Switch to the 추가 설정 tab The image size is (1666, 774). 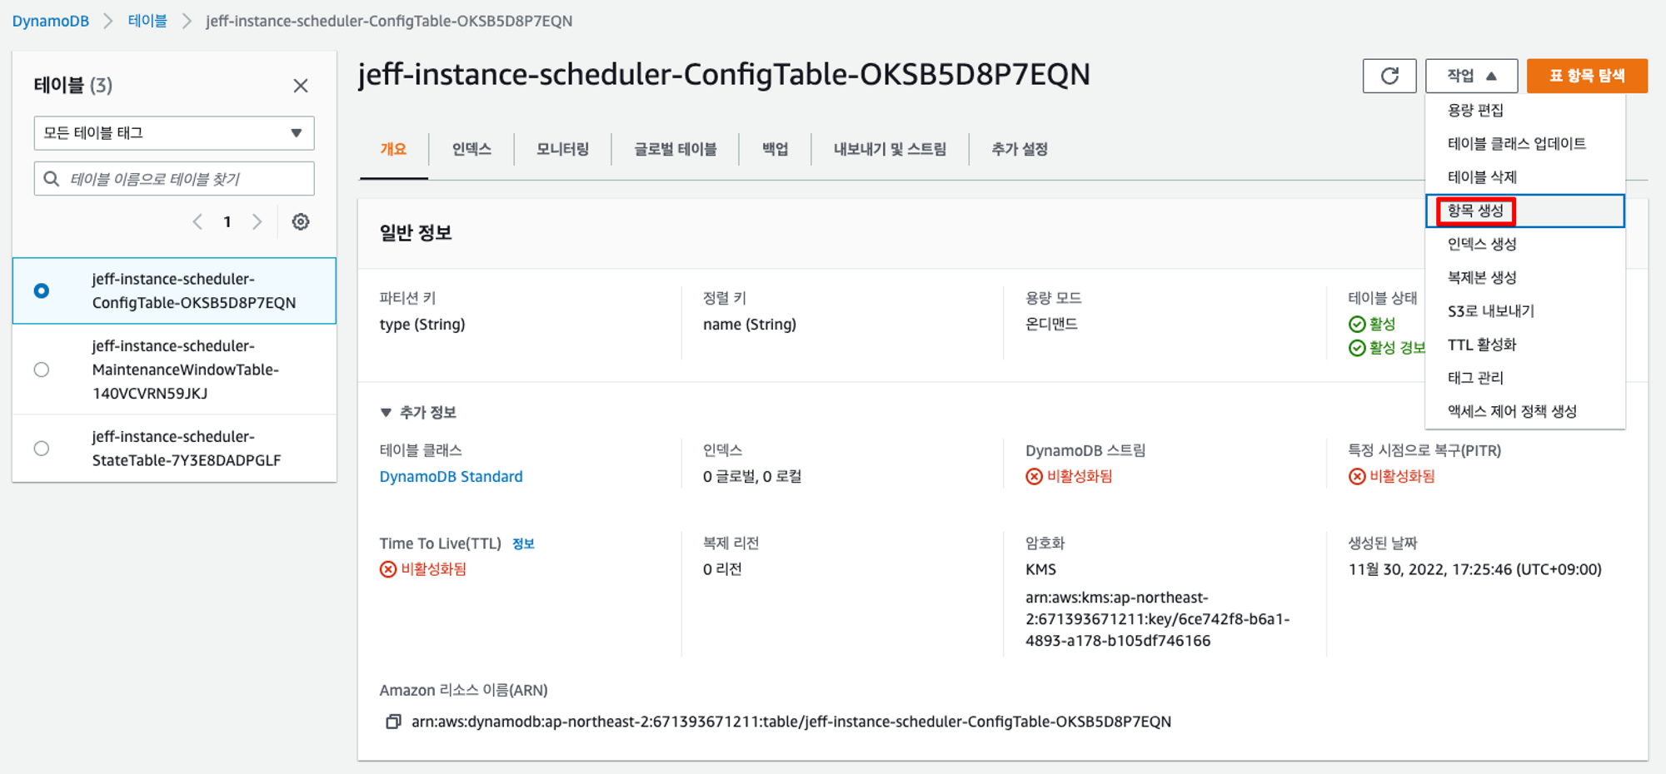pos(1019,150)
